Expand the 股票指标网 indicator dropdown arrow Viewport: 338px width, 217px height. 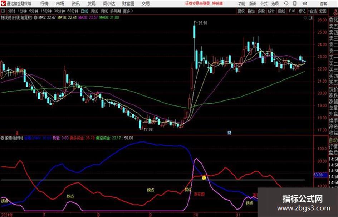click(x=3, y=138)
